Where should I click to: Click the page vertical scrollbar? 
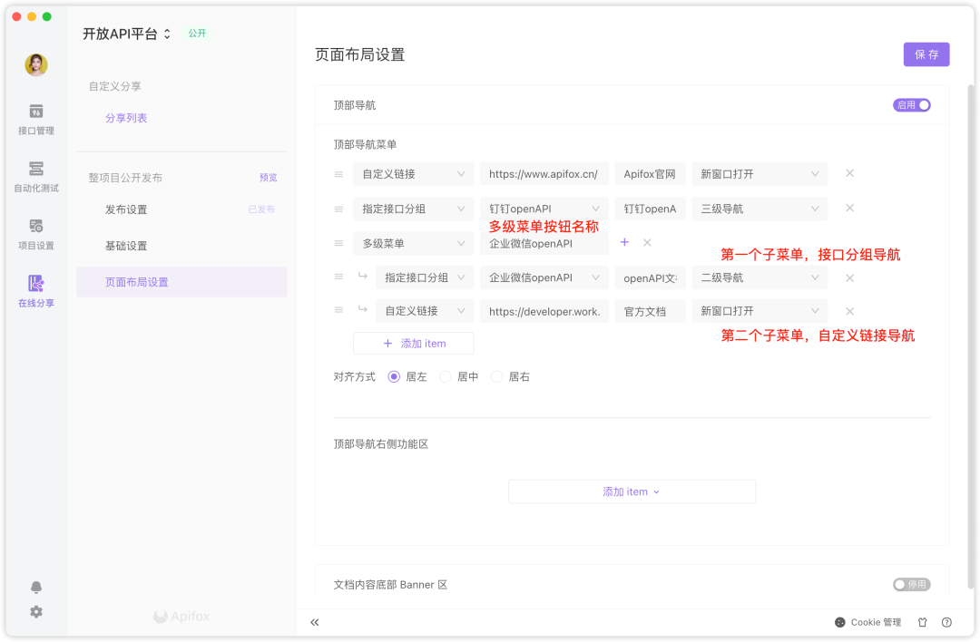click(x=971, y=337)
